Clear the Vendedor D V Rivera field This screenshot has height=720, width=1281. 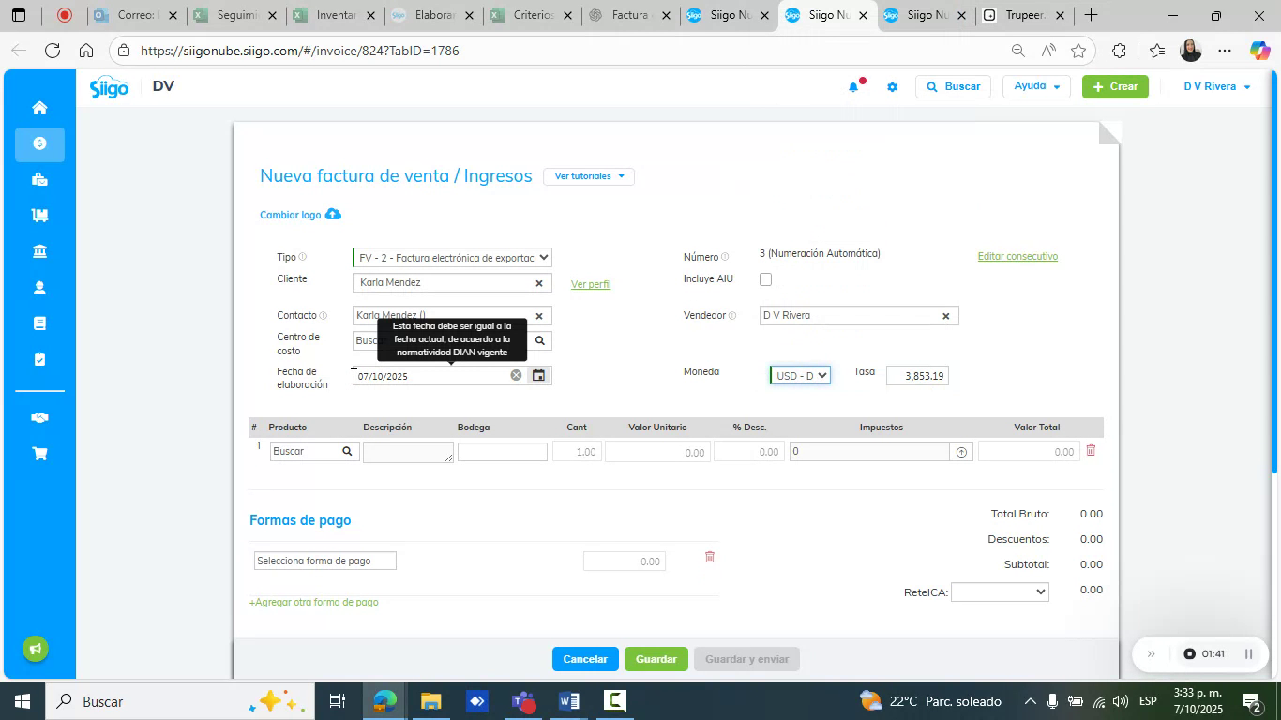click(945, 316)
